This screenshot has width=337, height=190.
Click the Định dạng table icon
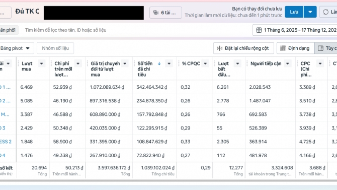coord(283,48)
